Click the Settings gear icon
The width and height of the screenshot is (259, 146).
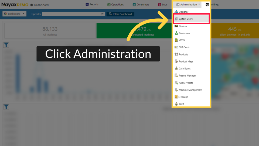point(207,5)
